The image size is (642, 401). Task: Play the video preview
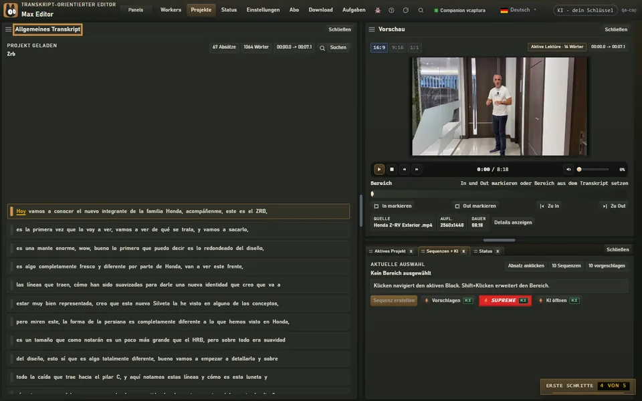point(379,169)
